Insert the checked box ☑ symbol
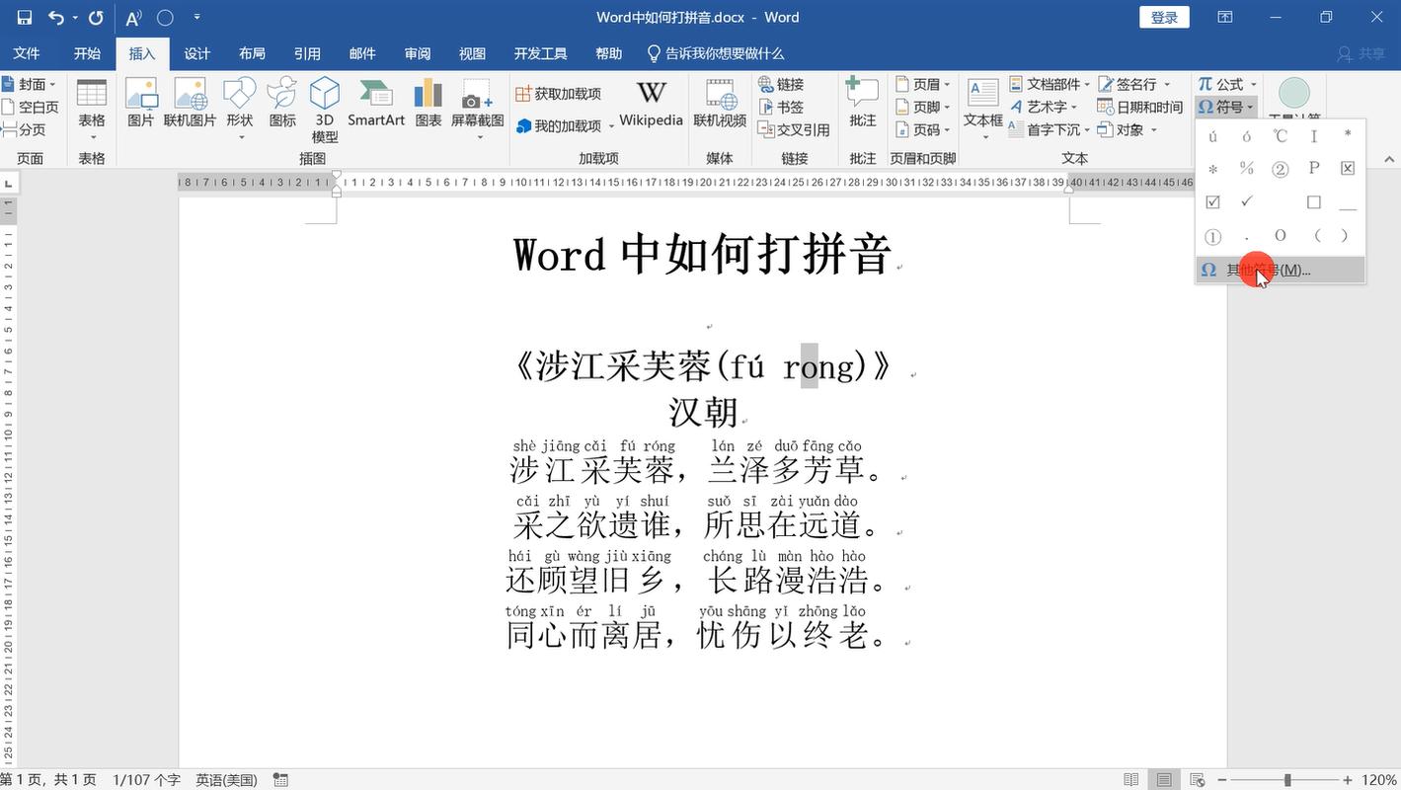This screenshot has height=790, width=1401. (x=1213, y=202)
